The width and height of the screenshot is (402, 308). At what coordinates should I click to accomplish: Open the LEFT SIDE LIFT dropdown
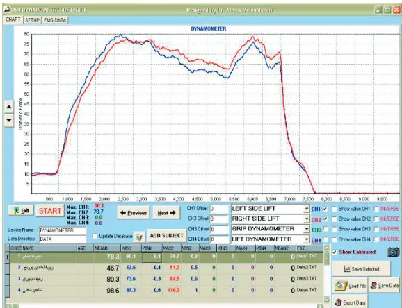coord(307,209)
